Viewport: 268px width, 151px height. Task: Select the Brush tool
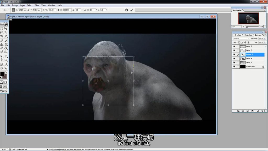pos(6,41)
